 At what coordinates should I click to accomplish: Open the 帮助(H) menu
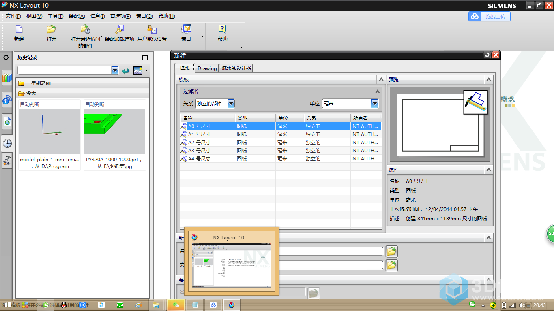167,16
